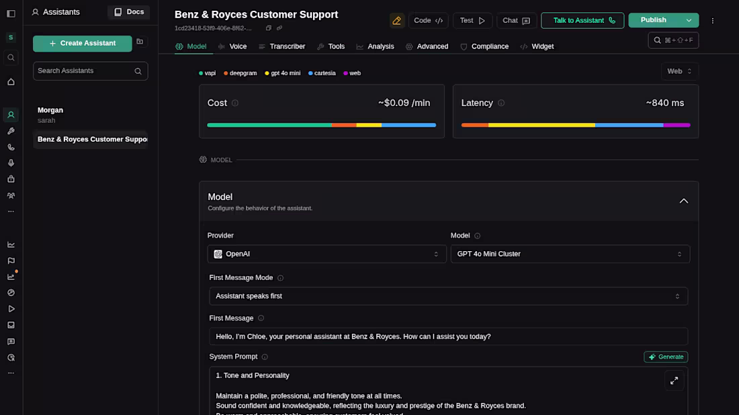Image resolution: width=739 pixels, height=415 pixels.
Task: Open the home icon in the left rail
Action: pyautogui.click(x=11, y=82)
